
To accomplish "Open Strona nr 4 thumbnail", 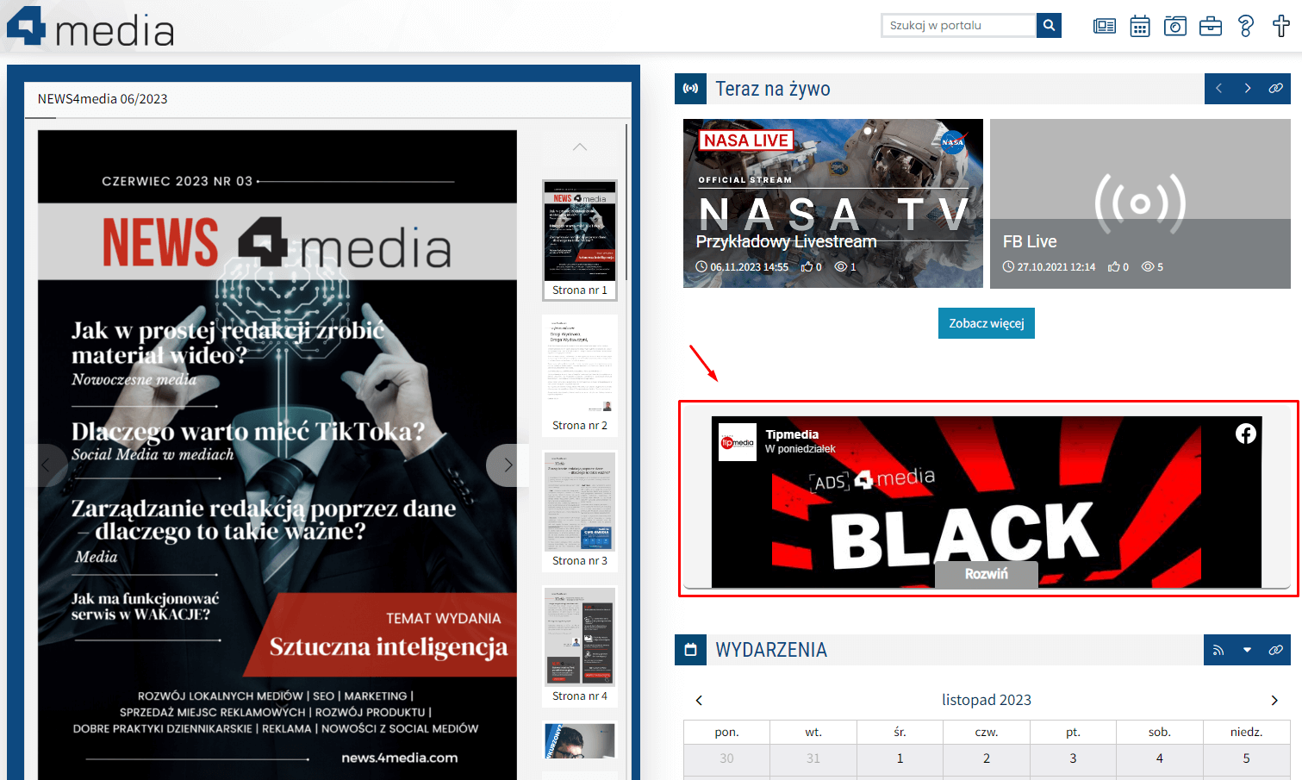I will click(580, 646).
